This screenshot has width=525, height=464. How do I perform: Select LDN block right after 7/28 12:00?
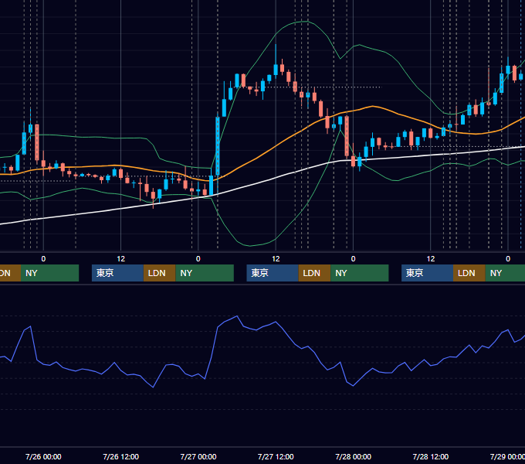click(469, 273)
